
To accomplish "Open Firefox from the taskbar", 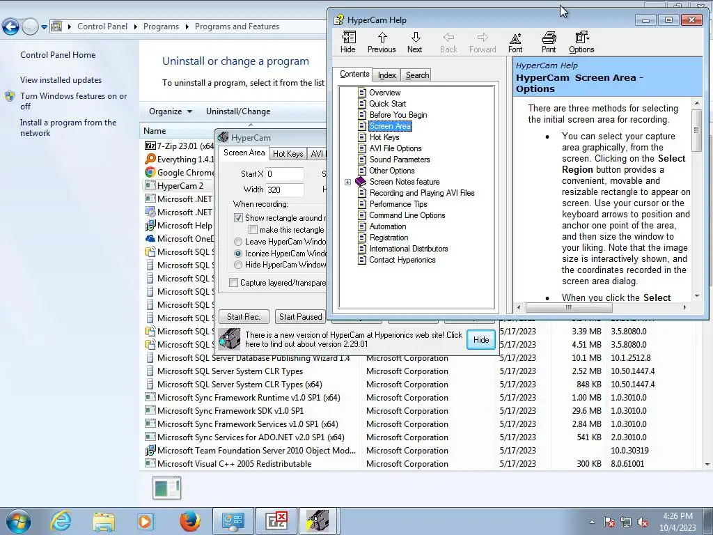I will pyautogui.click(x=189, y=521).
